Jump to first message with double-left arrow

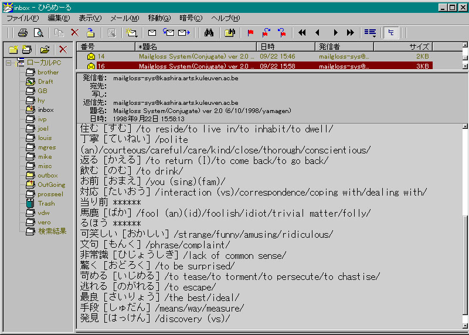click(303, 33)
